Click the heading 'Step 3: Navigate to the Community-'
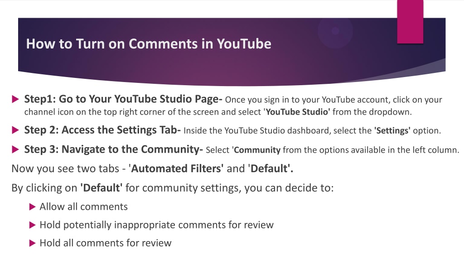Viewport: 464px width, 261px height. pyautogui.click(x=113, y=149)
